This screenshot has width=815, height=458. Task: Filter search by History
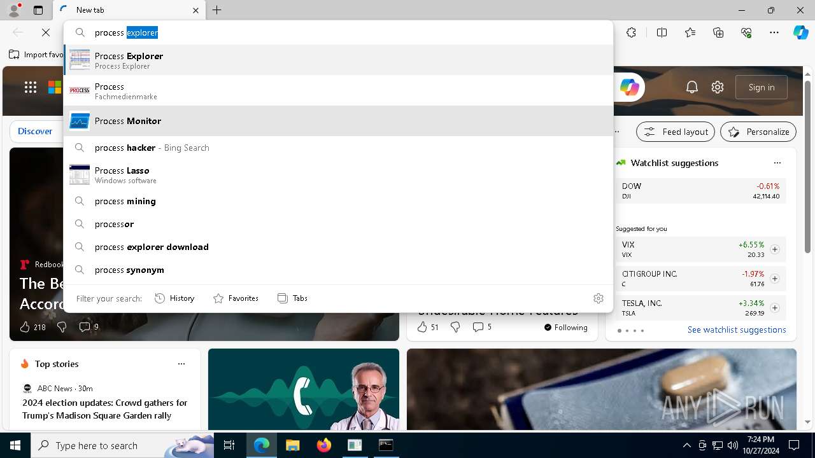[174, 298]
